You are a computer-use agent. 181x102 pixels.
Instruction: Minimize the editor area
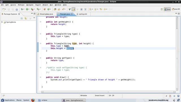pyautogui.click(x=176, y=14)
